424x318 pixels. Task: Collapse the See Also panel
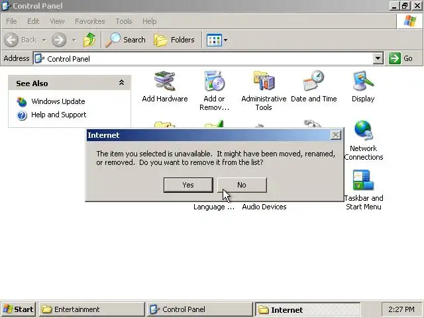121,83
